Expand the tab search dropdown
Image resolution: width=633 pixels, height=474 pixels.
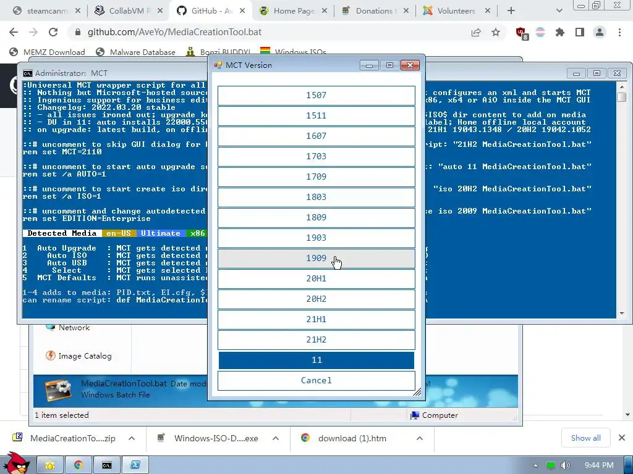click(559, 11)
